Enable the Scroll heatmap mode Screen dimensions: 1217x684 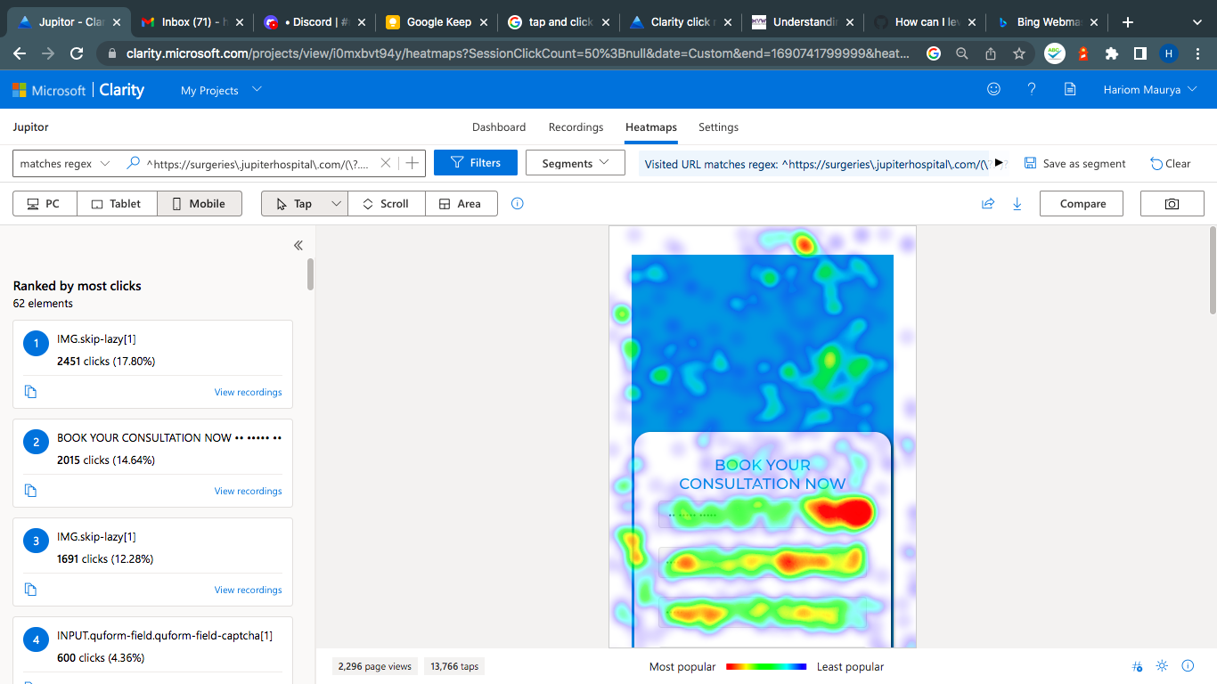tap(386, 203)
